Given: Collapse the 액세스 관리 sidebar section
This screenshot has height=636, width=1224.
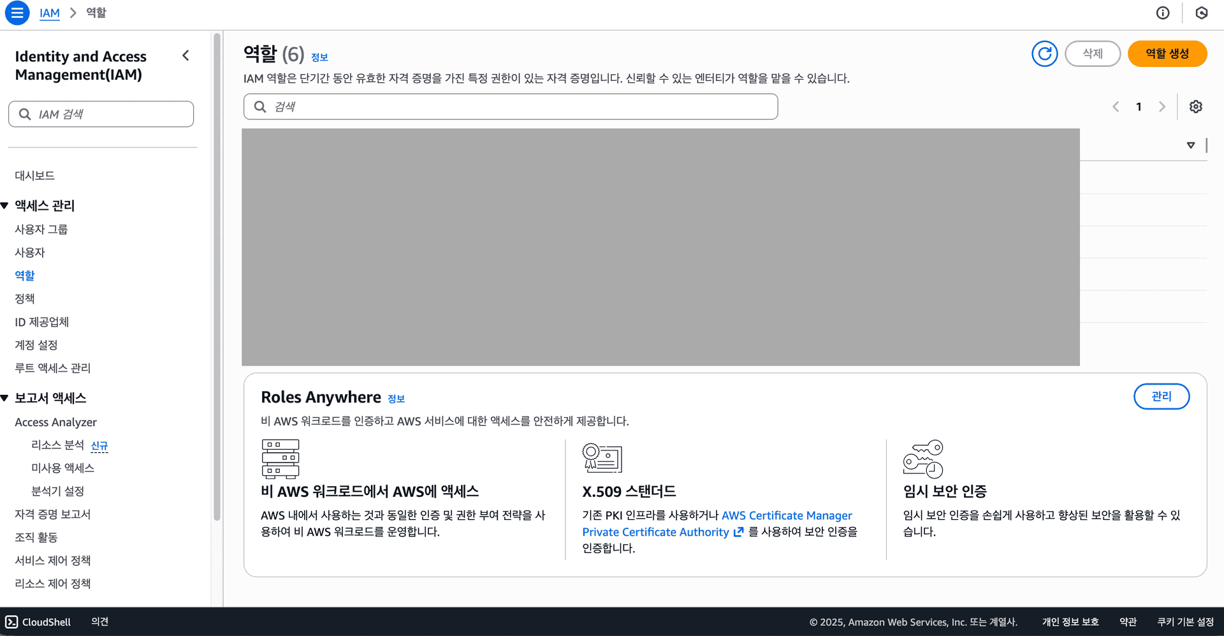Looking at the screenshot, I should coord(5,205).
